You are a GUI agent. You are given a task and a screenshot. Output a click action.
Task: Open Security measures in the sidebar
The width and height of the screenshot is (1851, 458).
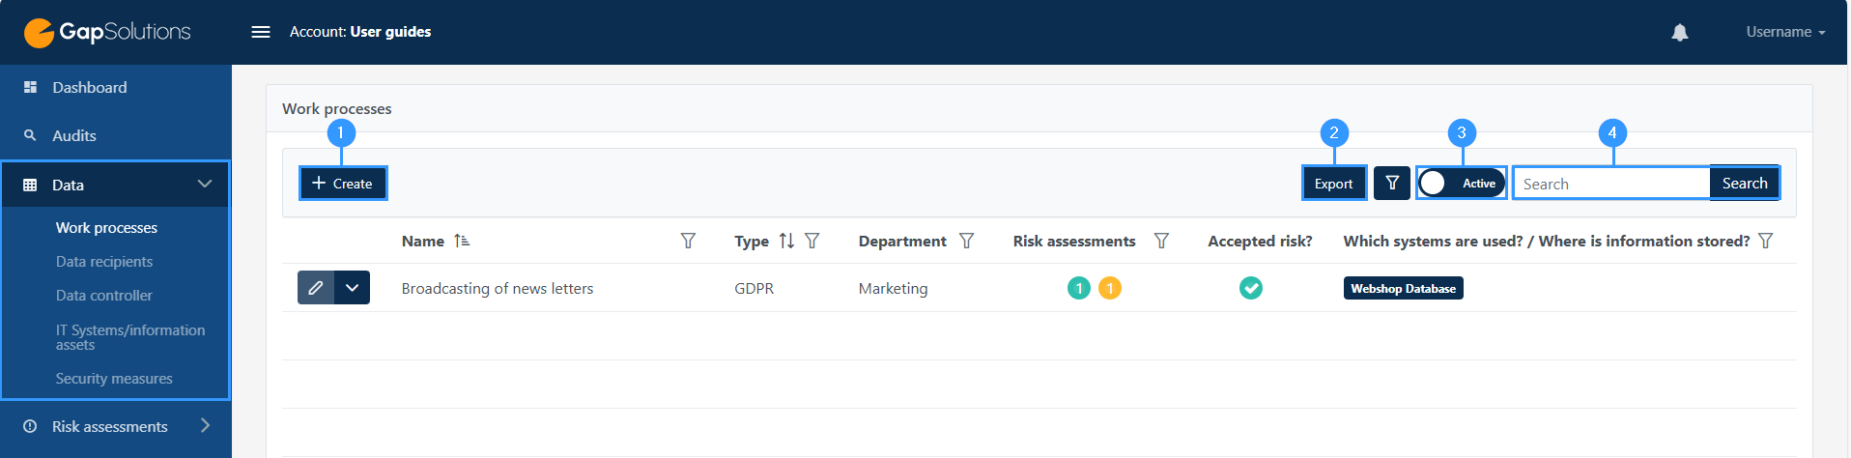(x=114, y=379)
